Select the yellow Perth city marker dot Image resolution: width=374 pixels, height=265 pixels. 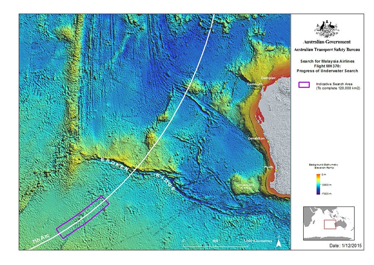click(x=276, y=171)
